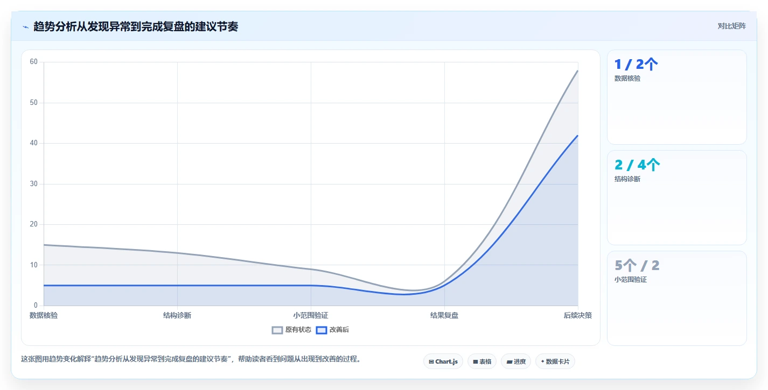This screenshot has width=768, height=390.
Task: Select the 进度 tag chip
Action: tap(516, 361)
